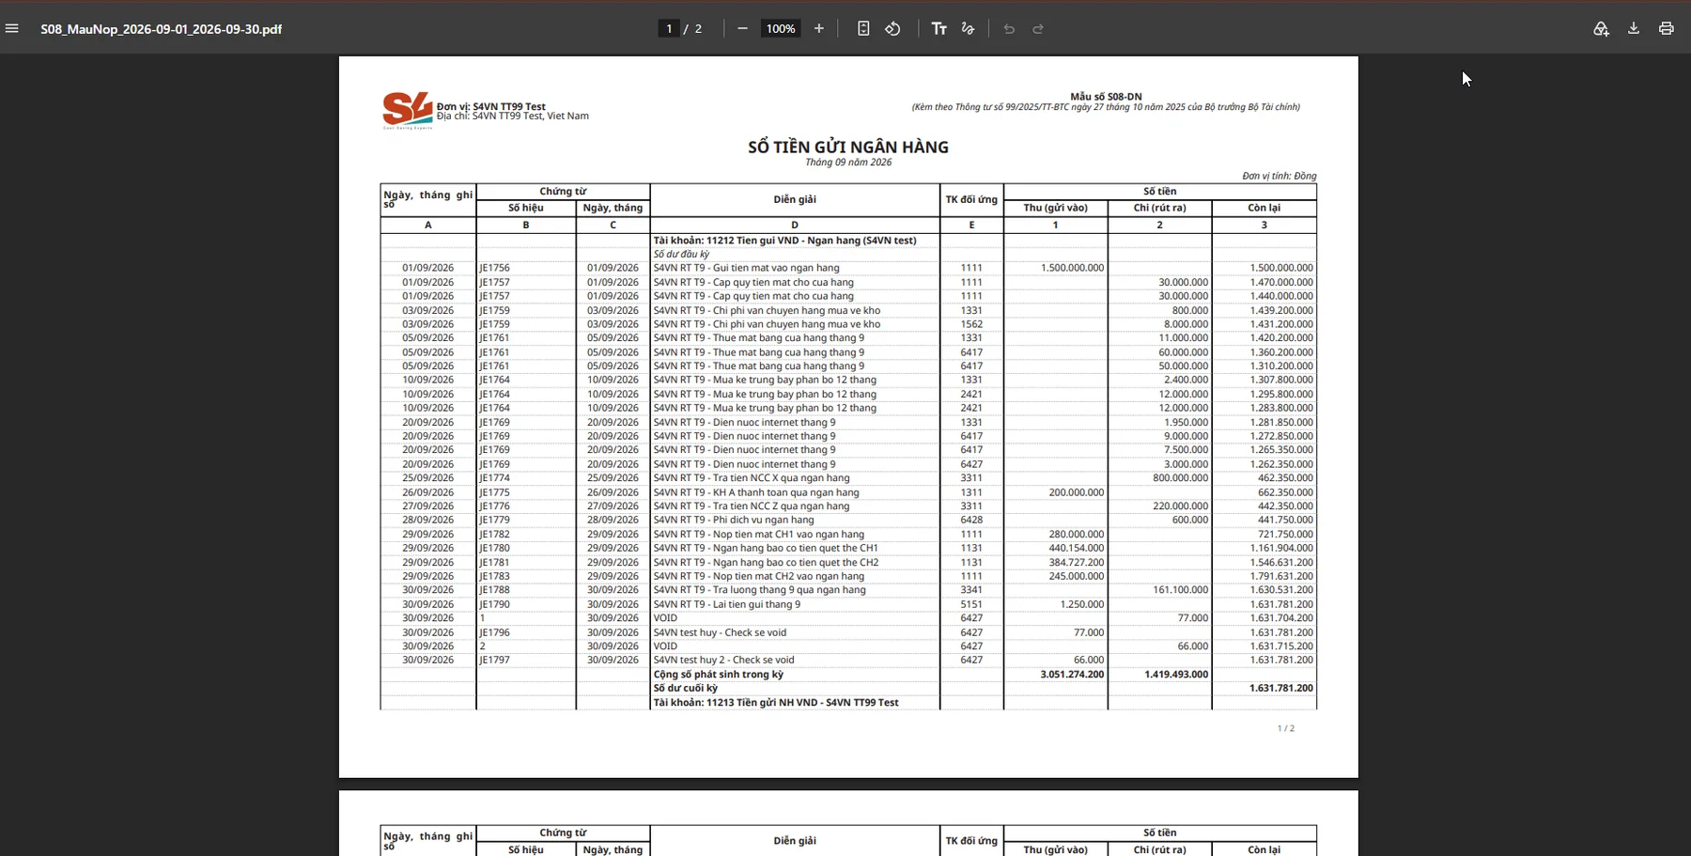Click voucher number JE1790

click(495, 604)
